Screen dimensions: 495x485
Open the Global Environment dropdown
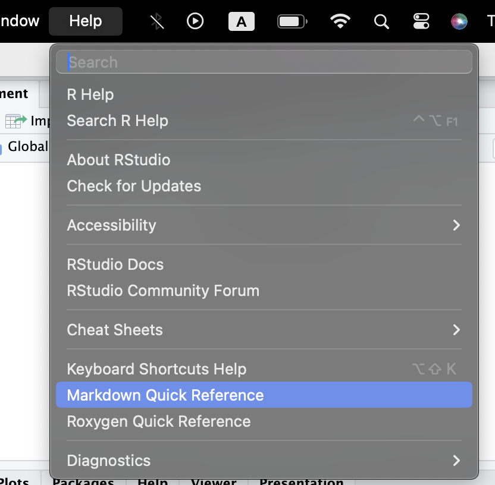[24, 147]
